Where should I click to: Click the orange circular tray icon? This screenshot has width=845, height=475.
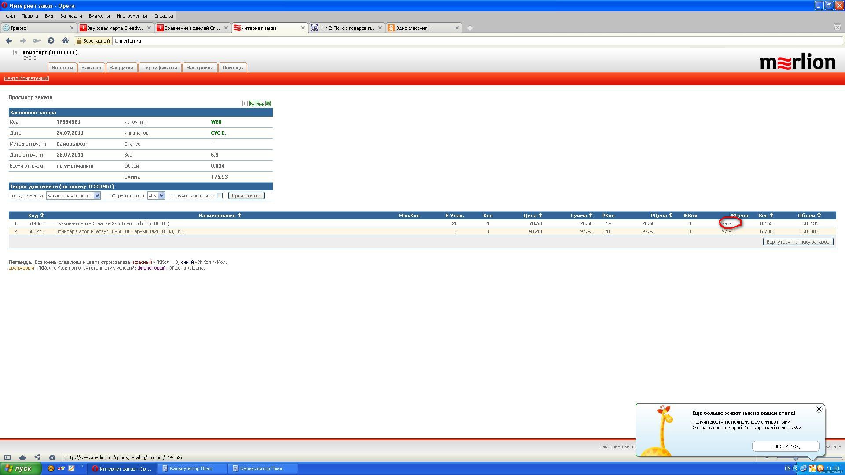click(820, 468)
